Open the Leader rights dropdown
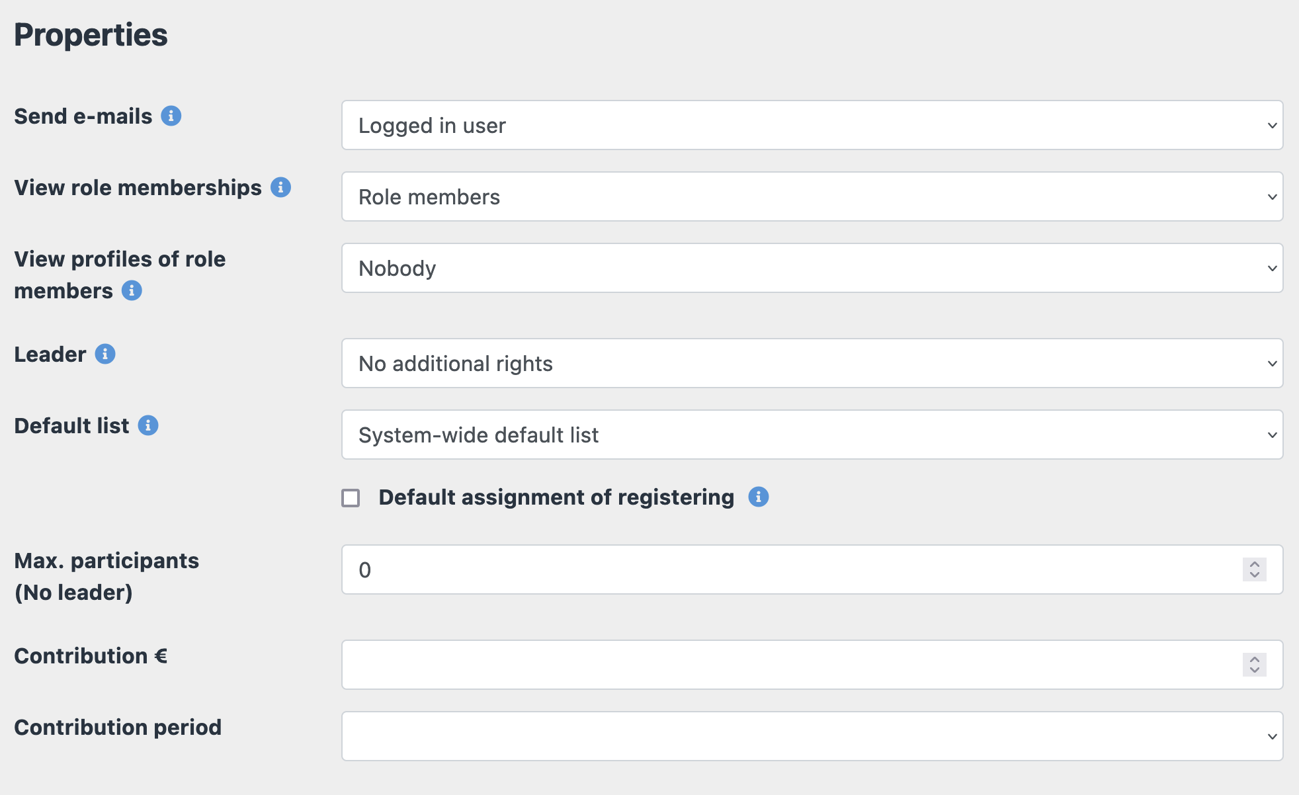Image resolution: width=1299 pixels, height=795 pixels. click(x=812, y=363)
